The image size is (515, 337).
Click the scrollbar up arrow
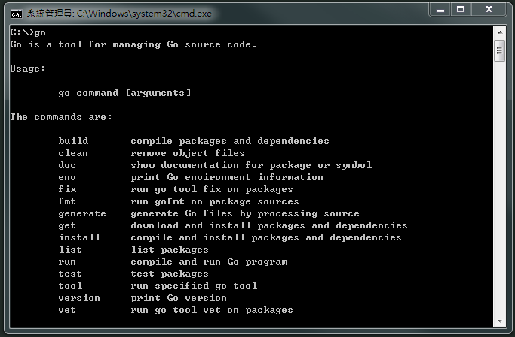tap(498, 32)
